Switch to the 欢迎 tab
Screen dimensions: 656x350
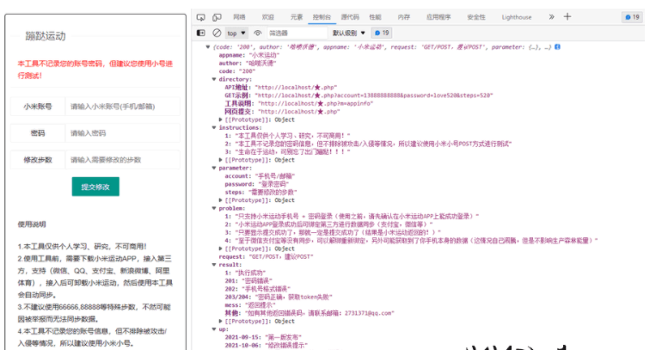point(267,17)
